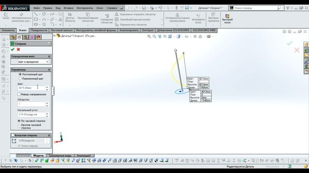The image size is (309, 173).
Task: Select the Переменный шаг radio button
Action: coord(20,78)
